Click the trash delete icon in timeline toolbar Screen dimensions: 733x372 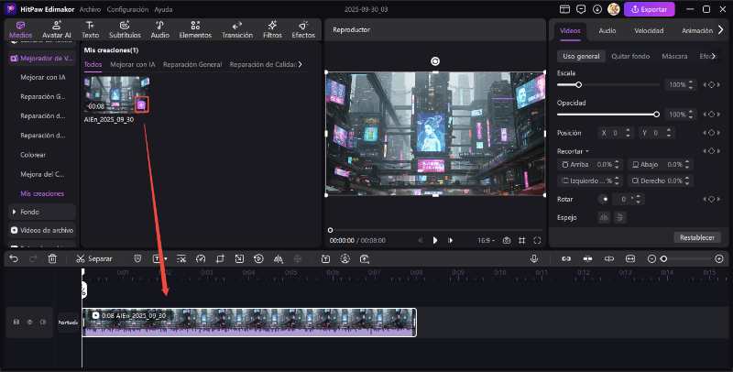point(52,258)
